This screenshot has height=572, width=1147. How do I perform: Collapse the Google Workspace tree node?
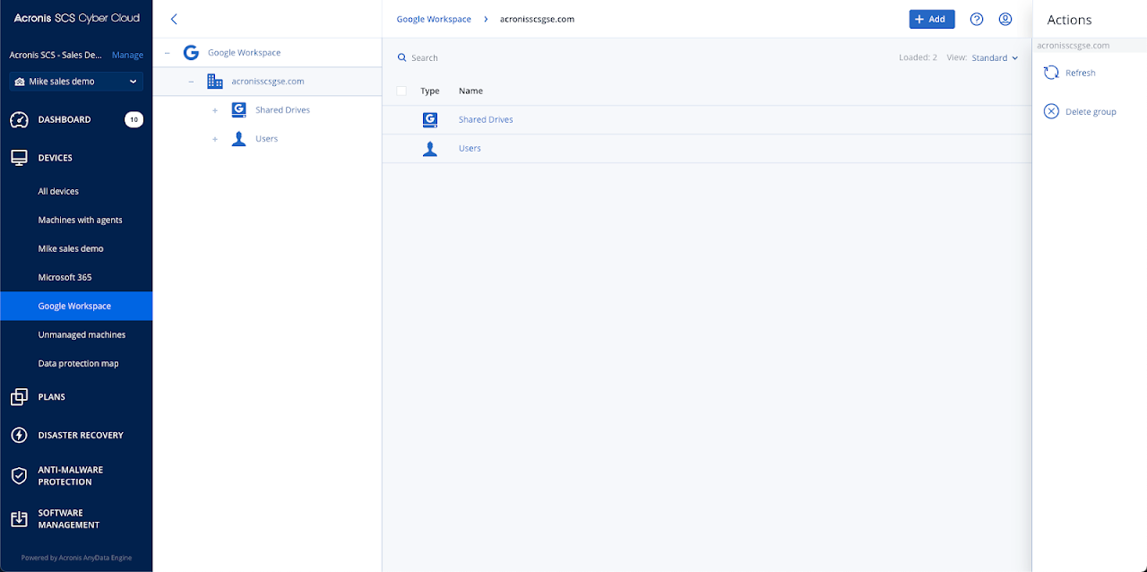click(167, 53)
